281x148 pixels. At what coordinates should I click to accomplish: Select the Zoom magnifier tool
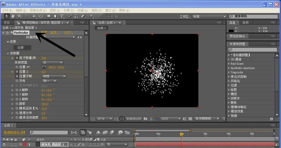(x=19, y=16)
